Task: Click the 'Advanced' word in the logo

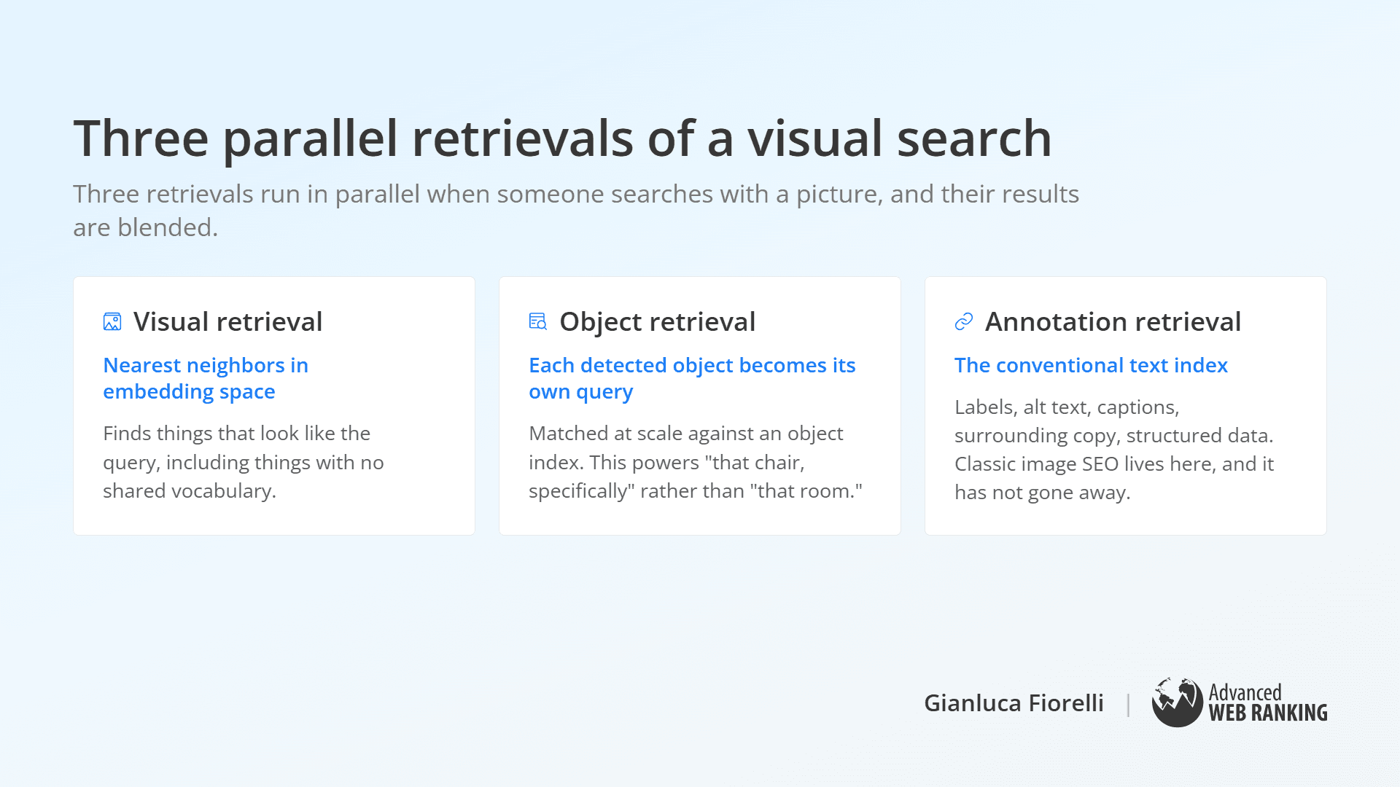Action: tap(1245, 692)
